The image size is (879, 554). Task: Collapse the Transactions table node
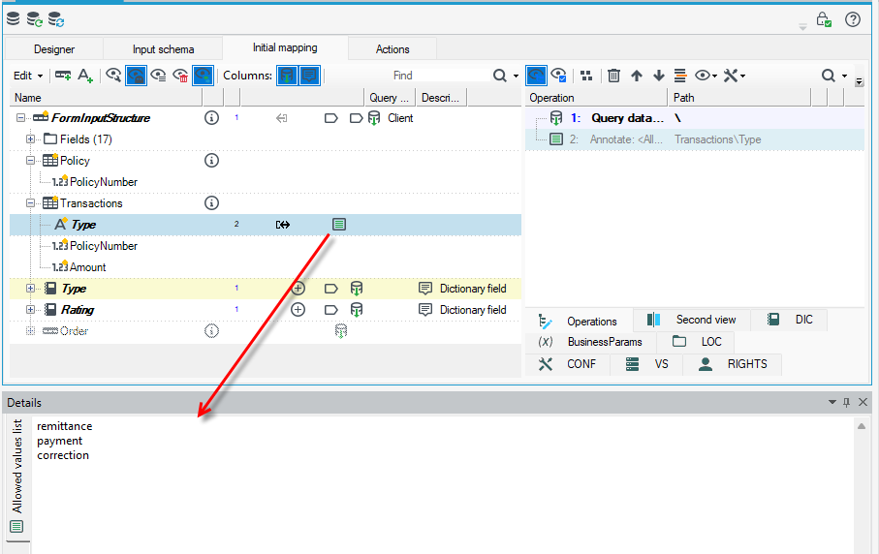click(31, 203)
